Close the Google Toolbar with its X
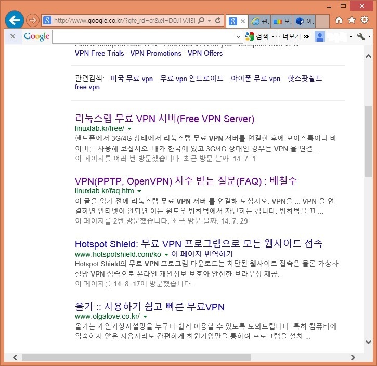377x366 pixels. [x=13, y=36]
